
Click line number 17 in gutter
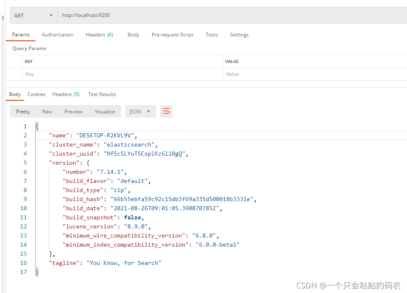coord(23,272)
